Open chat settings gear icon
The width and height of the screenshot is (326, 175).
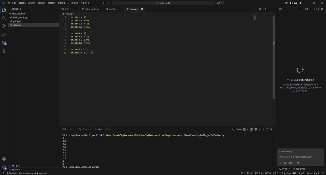[307, 9]
